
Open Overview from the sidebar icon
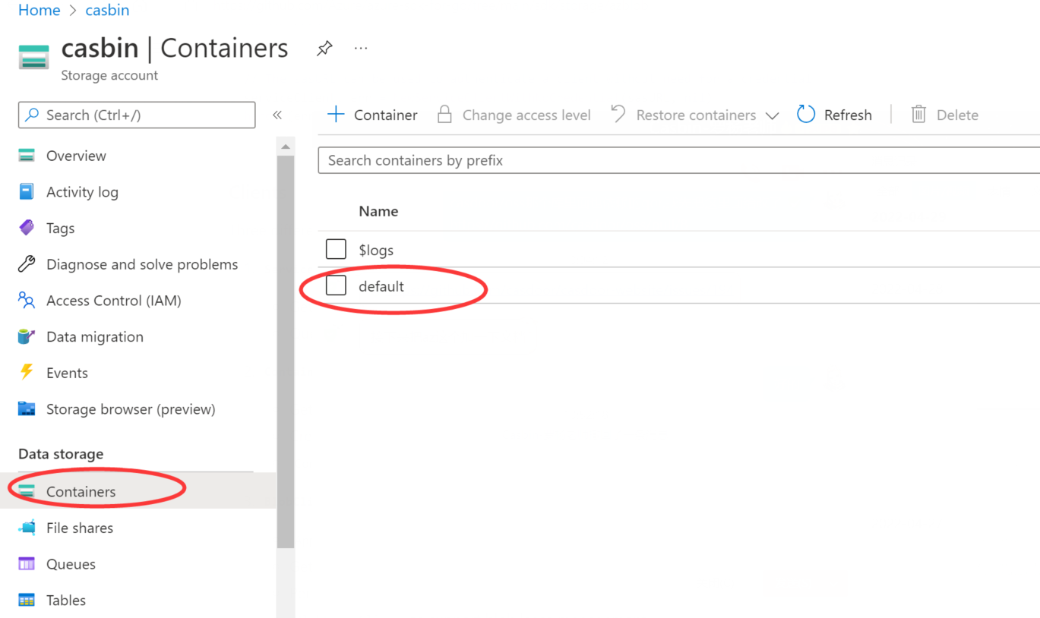[x=25, y=155]
